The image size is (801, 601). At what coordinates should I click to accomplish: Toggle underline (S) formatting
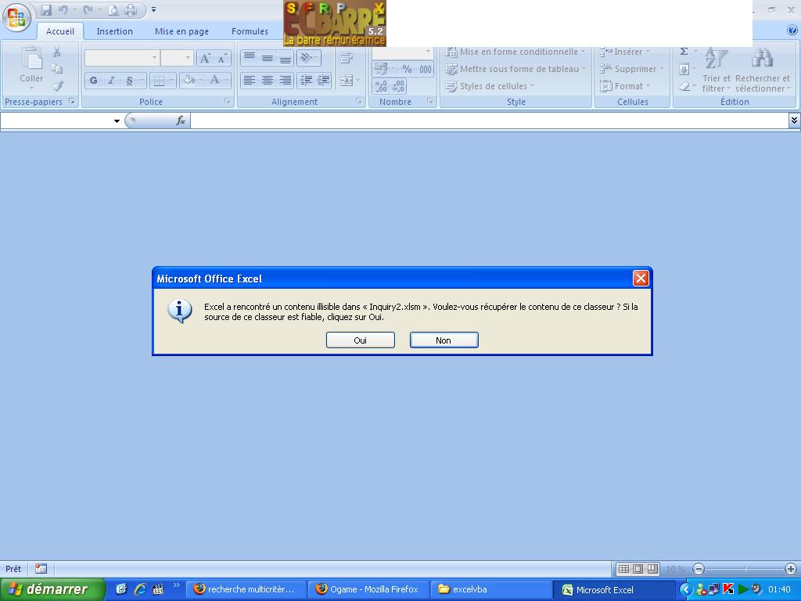point(129,81)
